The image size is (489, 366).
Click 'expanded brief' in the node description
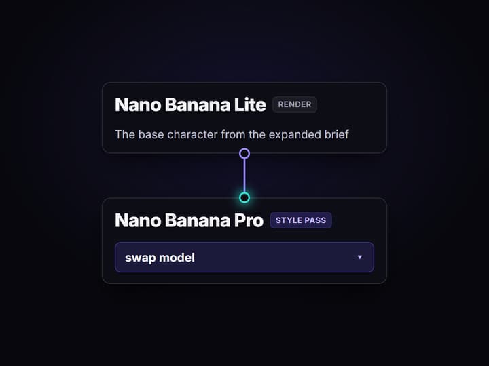[308, 134]
